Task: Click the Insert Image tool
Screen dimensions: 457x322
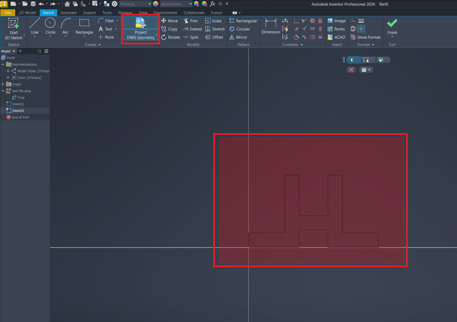Action: pyautogui.click(x=337, y=21)
